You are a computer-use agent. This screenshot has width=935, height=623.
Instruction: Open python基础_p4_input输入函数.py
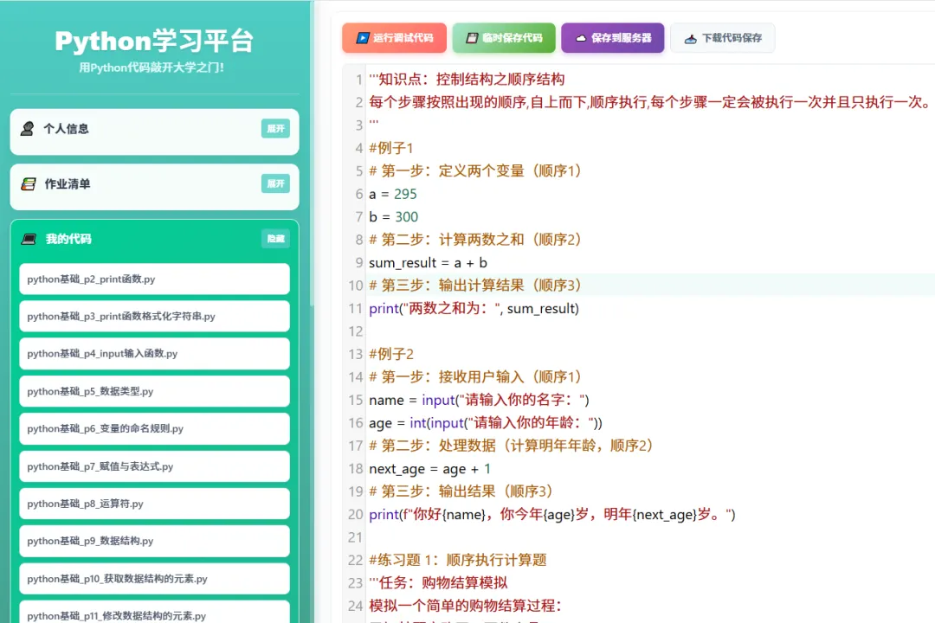coord(154,354)
